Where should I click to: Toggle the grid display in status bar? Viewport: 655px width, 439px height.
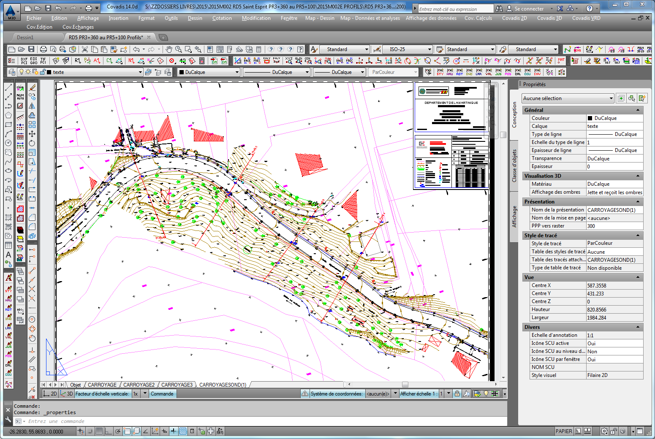click(x=99, y=431)
